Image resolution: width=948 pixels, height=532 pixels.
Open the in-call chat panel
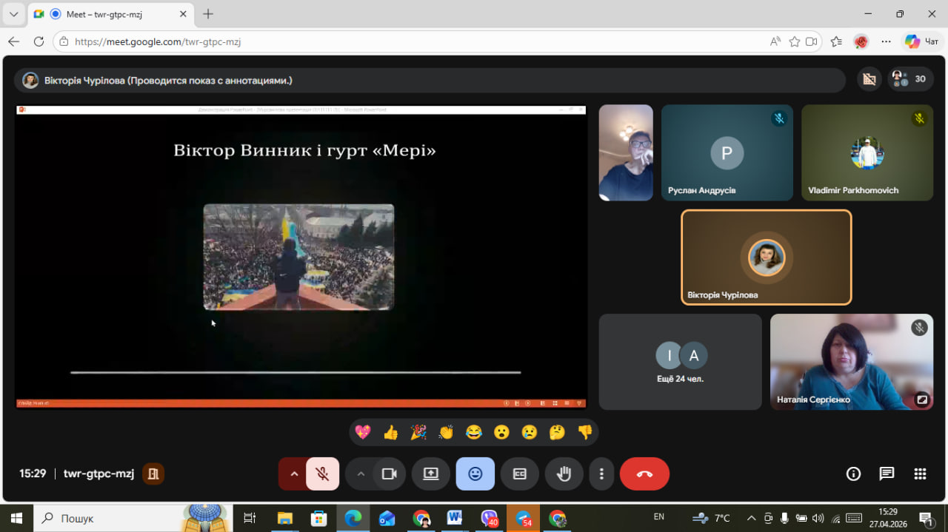[887, 474]
